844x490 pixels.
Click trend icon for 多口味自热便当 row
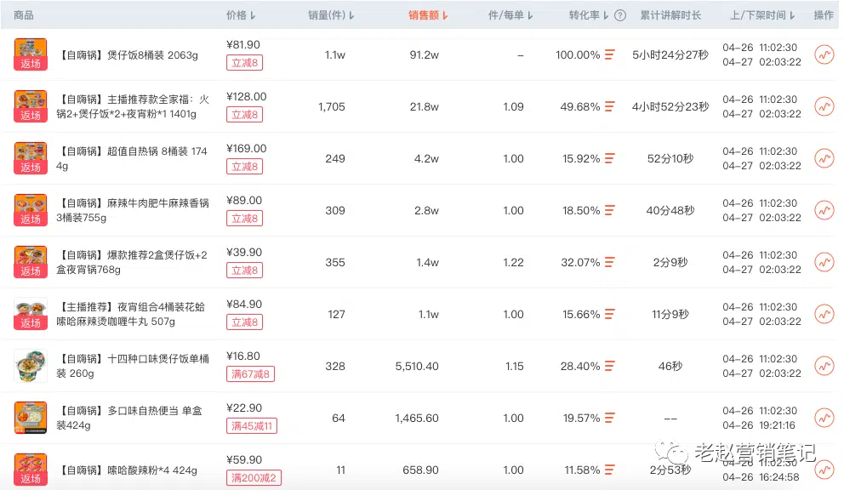pyautogui.click(x=824, y=418)
